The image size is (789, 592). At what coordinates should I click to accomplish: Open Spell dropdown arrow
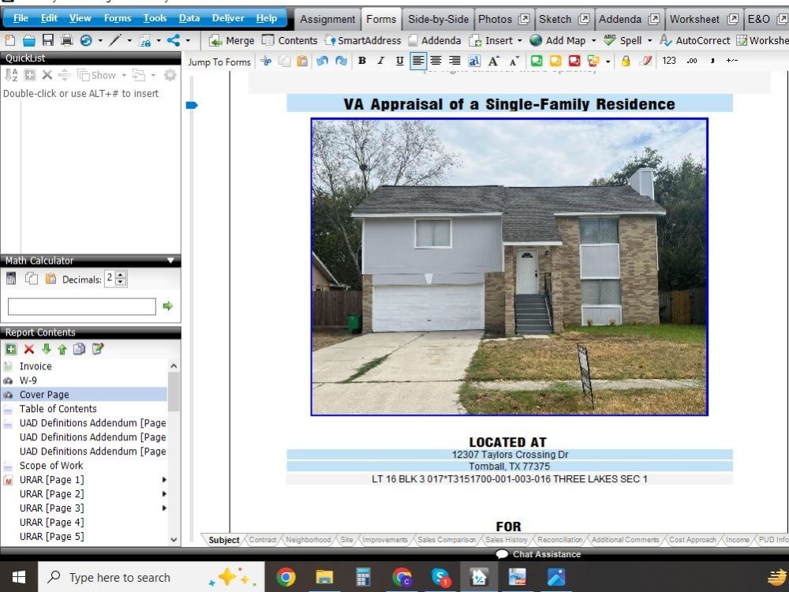pyautogui.click(x=649, y=41)
